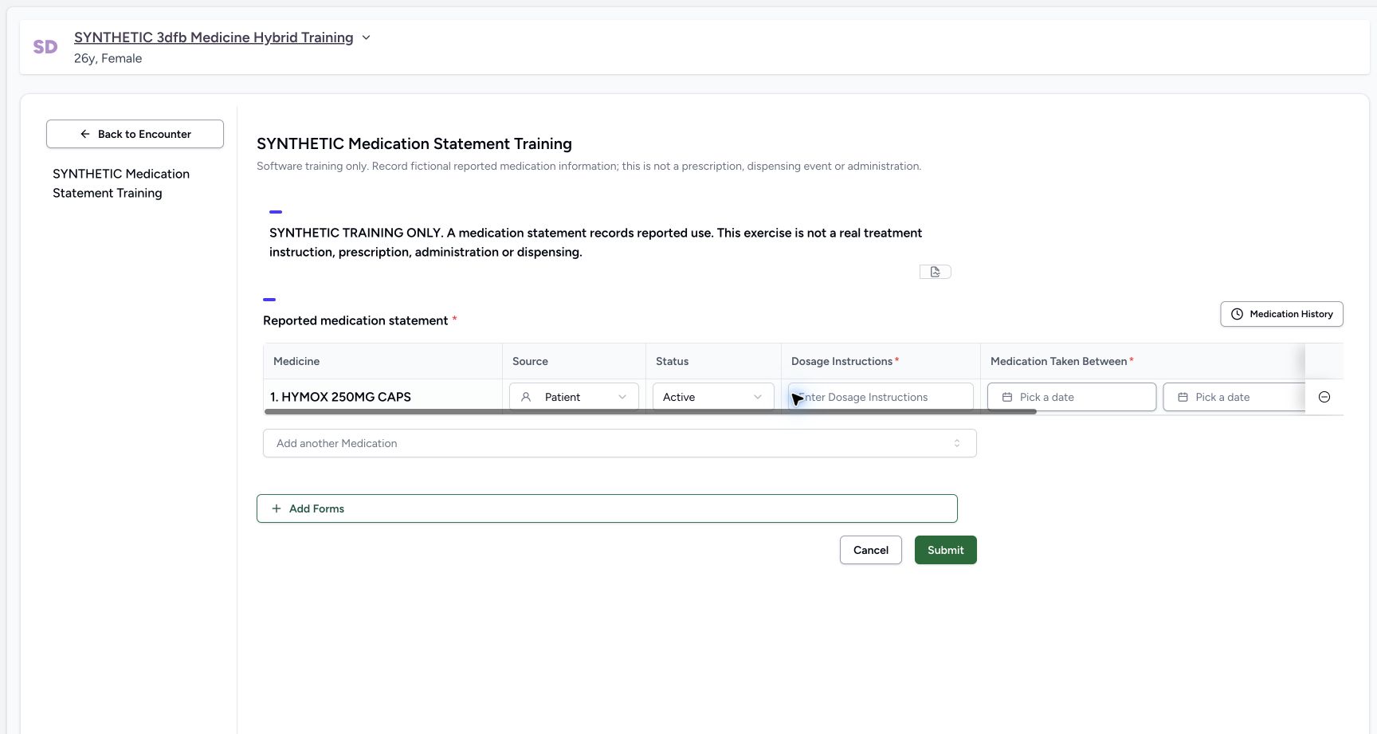Select SYNTHETIC Medication Statement Training sidebar item
Screen dimensions: 1377x734
tap(121, 183)
